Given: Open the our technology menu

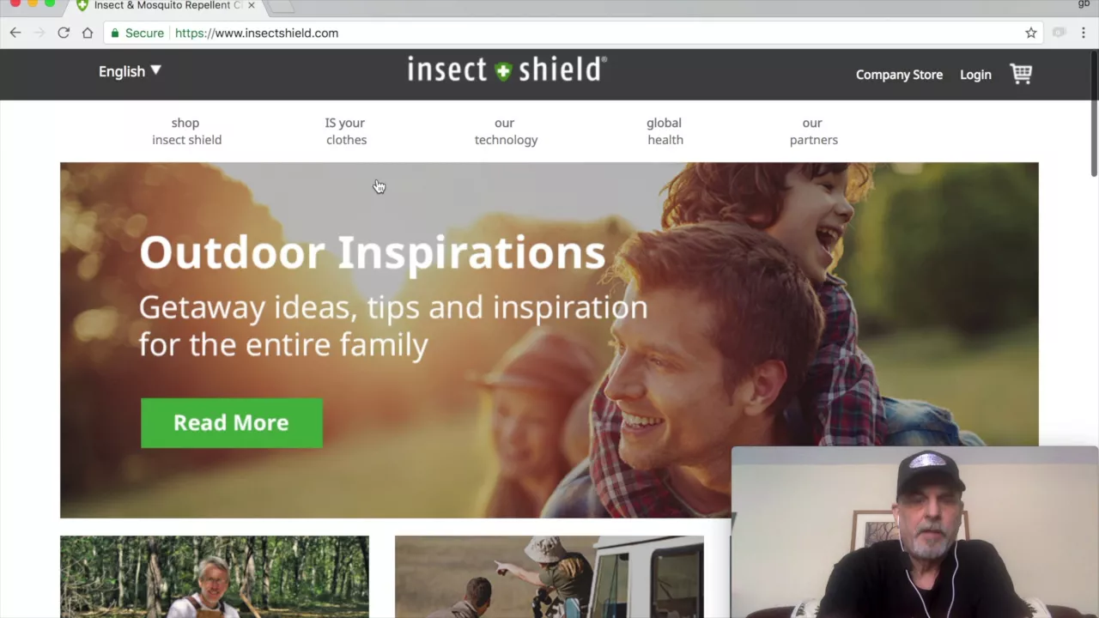Looking at the screenshot, I should [506, 131].
